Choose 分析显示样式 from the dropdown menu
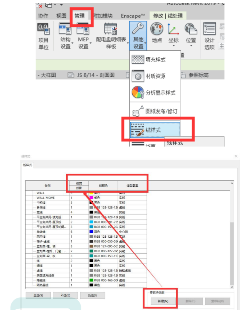Image resolution: width=241 pixels, height=310 pixels. point(155,92)
